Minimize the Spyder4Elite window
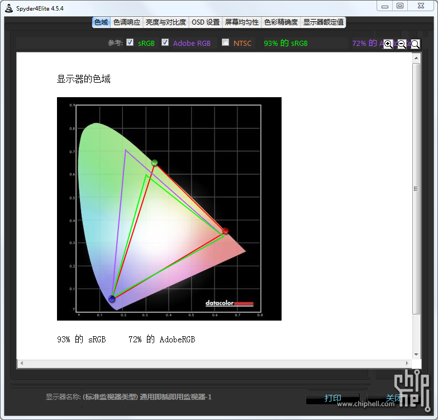Image resolution: width=438 pixels, height=420 pixels. tap(384, 6)
